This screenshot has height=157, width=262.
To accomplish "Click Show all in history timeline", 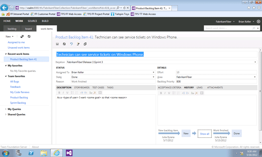I will click(205, 134).
